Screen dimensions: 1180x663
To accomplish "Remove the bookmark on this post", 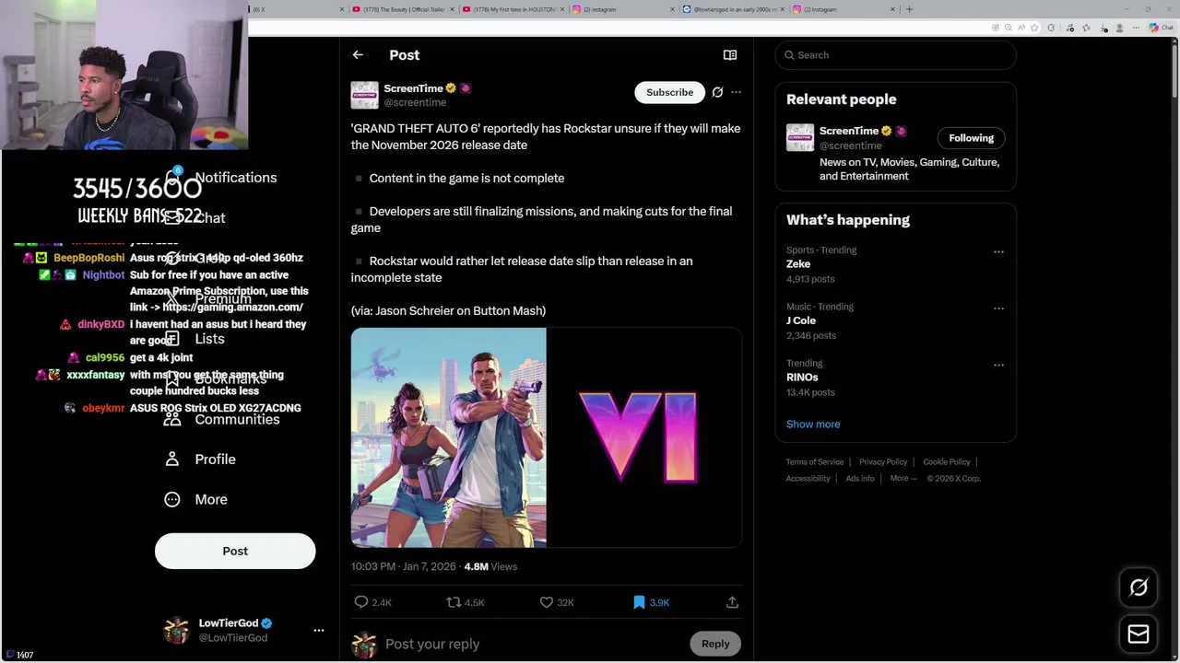I will (x=639, y=602).
